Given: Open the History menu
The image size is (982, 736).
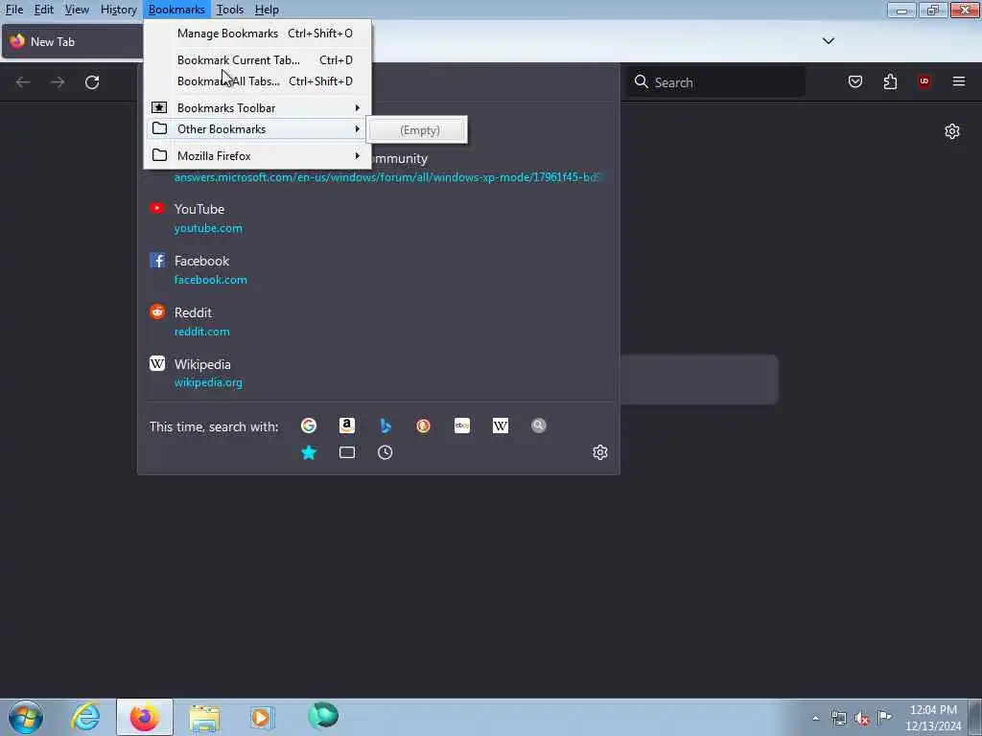Looking at the screenshot, I should [x=118, y=10].
